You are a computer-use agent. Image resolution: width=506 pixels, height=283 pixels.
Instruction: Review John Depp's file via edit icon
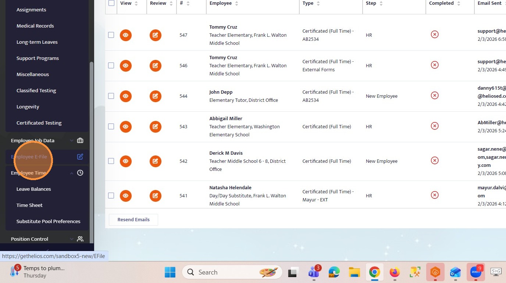[x=156, y=96]
